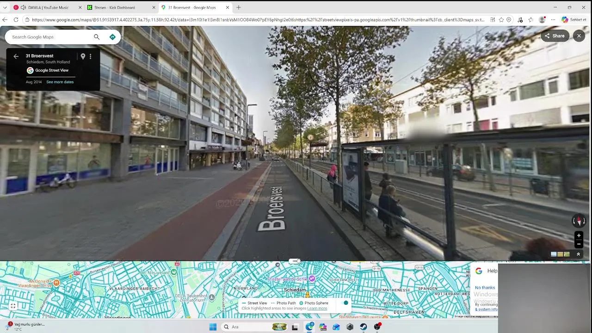Open the Windows Start menu
The width and height of the screenshot is (592, 333).
tap(213, 327)
